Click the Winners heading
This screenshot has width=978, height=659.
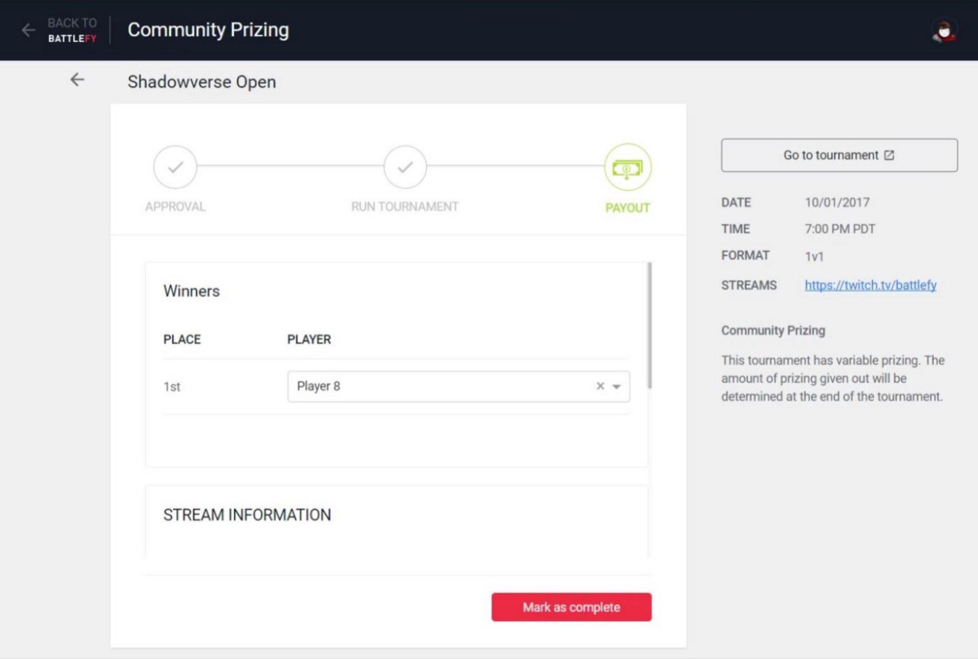pyautogui.click(x=191, y=291)
